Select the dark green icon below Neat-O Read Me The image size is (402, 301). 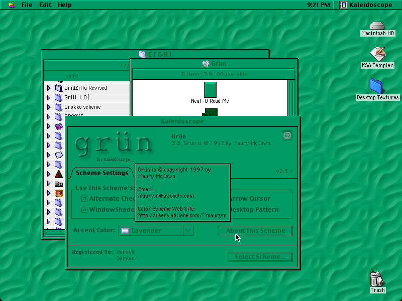210,112
